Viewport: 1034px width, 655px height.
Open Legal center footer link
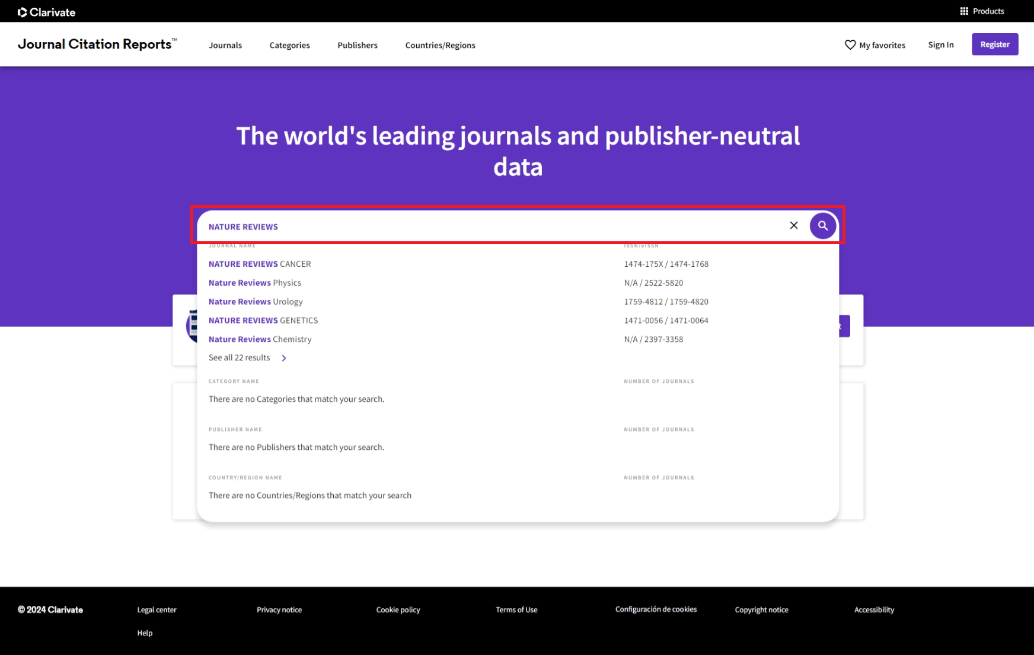157,610
